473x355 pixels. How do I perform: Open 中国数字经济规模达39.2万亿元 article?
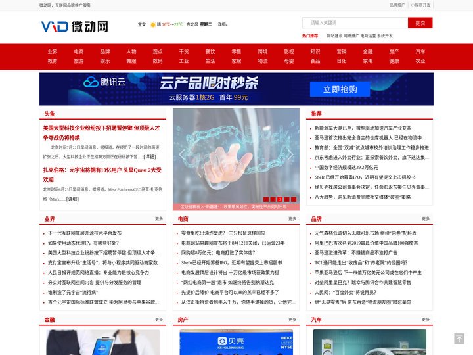point(346,168)
